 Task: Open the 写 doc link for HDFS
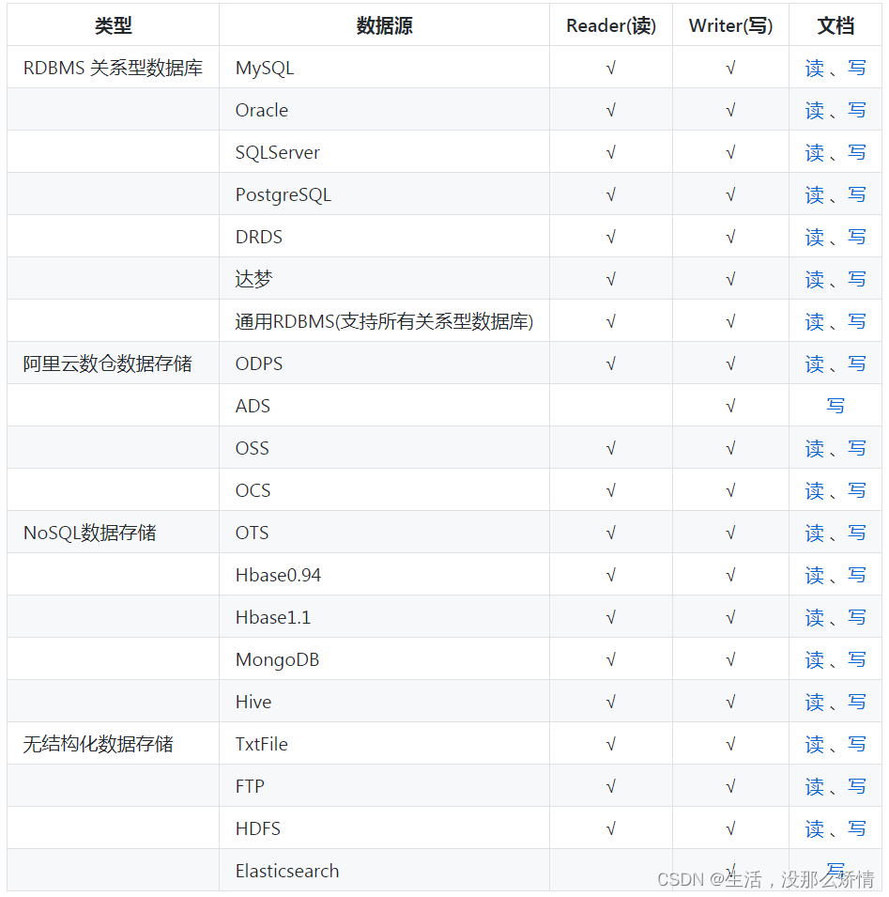[856, 829]
